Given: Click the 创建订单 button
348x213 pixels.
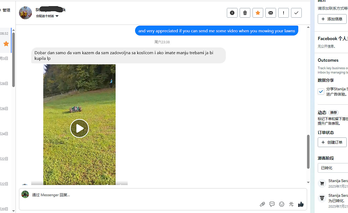Looking at the screenshot, I should coord(332,142).
